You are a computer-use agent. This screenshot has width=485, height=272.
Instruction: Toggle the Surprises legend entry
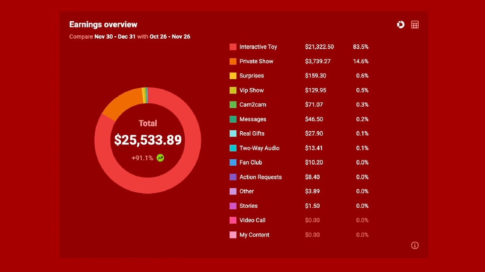(x=251, y=76)
